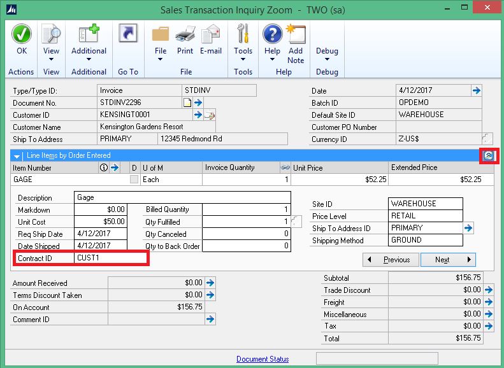Screen dimensions: 504x368
Task: Click the Microsoft Dynamics GP window icon
Action: pyautogui.click(x=11, y=10)
